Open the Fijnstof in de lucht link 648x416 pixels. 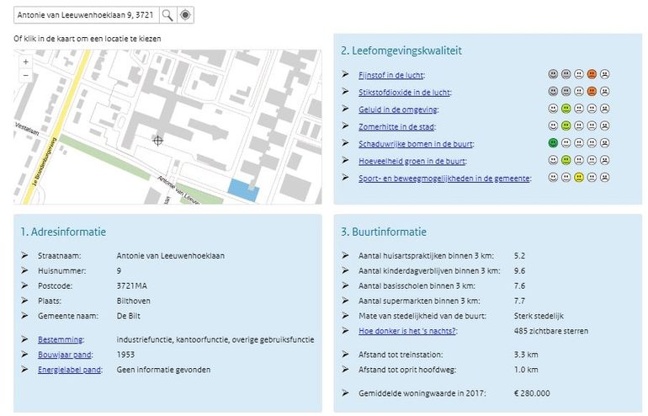coord(390,75)
